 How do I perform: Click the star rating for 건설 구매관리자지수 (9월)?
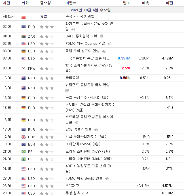point(47,137)
